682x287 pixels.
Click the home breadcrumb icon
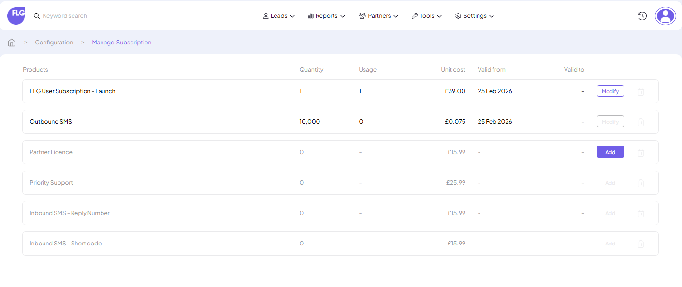pyautogui.click(x=11, y=43)
